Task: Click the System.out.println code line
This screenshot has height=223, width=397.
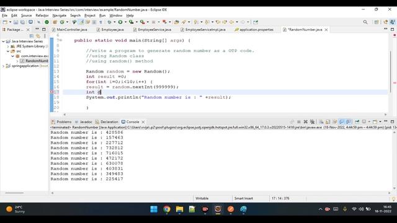Action: [x=158, y=97]
